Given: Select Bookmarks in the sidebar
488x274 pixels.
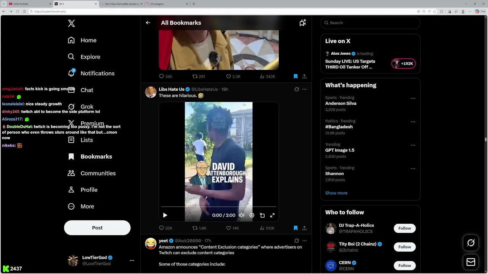Looking at the screenshot, I should click(x=90, y=156).
